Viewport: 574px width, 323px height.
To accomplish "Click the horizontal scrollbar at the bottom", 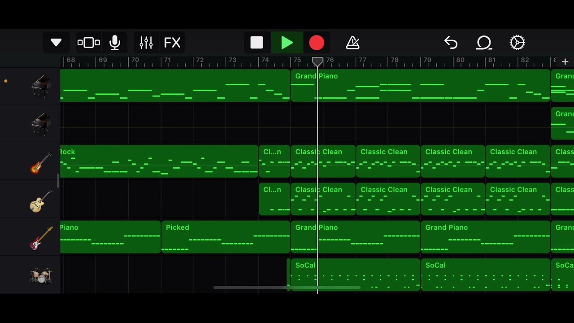I will [x=287, y=288].
